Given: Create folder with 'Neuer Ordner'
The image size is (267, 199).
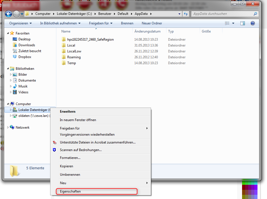Looking at the screenshot, I should pyautogui.click(x=152, y=23).
